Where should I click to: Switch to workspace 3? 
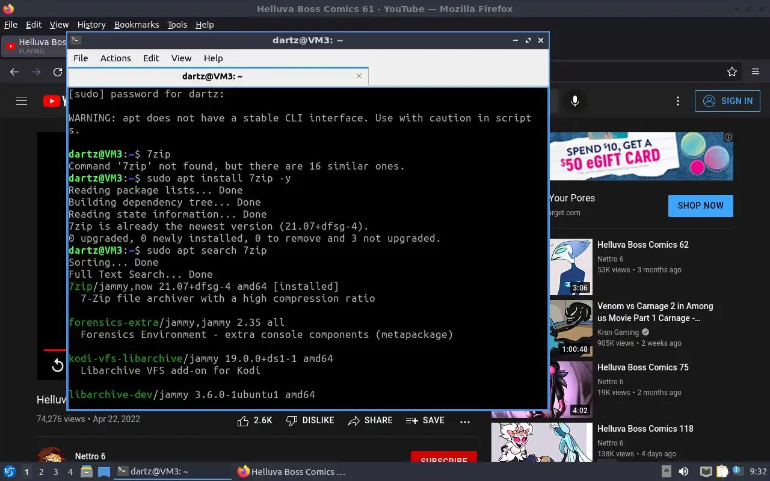(x=55, y=472)
